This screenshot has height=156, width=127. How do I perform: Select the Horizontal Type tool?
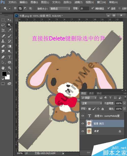click(9, 57)
